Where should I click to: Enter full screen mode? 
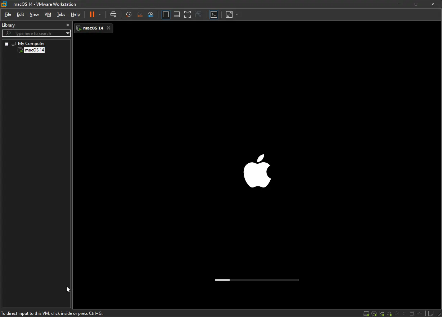[188, 14]
